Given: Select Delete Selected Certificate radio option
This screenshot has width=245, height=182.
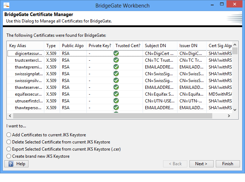Looking at the screenshot, I should click(x=9, y=142).
